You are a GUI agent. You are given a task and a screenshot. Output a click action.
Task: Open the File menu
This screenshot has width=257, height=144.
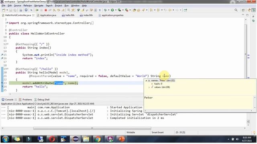tap(4, 6)
